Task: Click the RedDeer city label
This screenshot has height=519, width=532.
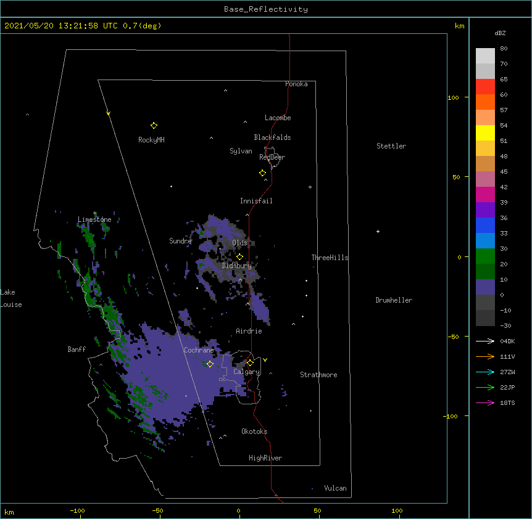Action: click(x=272, y=157)
